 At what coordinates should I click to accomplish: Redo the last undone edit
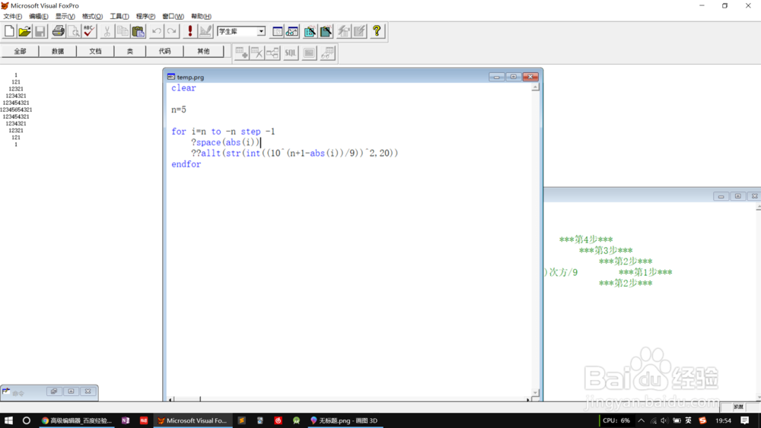point(172,31)
